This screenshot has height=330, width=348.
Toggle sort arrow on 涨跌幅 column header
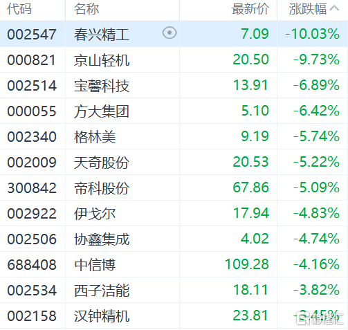[334, 8]
